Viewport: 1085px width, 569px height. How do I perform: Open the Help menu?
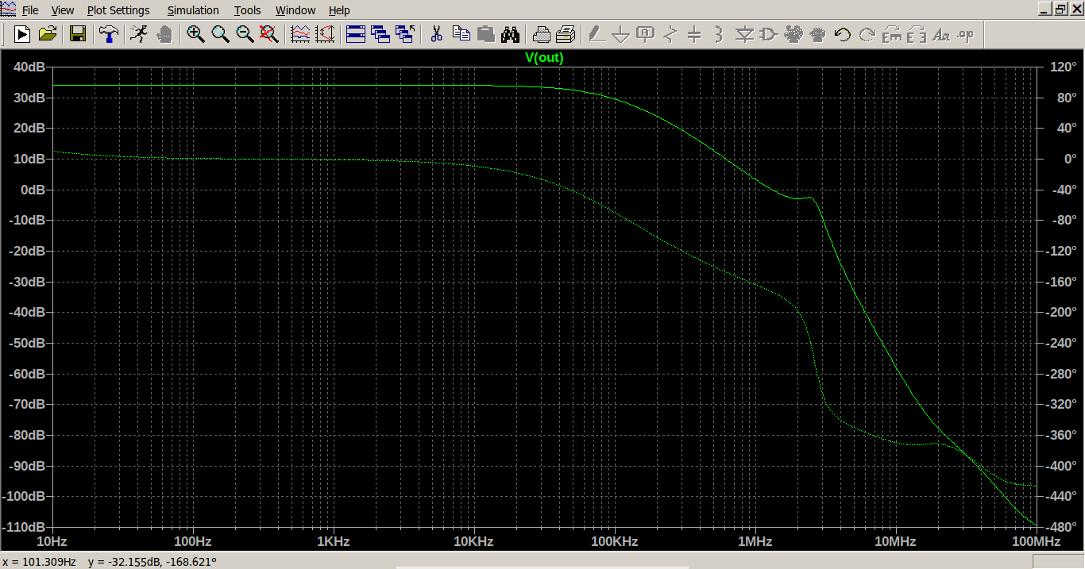(339, 10)
